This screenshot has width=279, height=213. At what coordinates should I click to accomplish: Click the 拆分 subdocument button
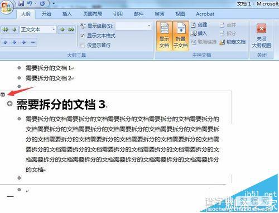[x=228, y=33]
